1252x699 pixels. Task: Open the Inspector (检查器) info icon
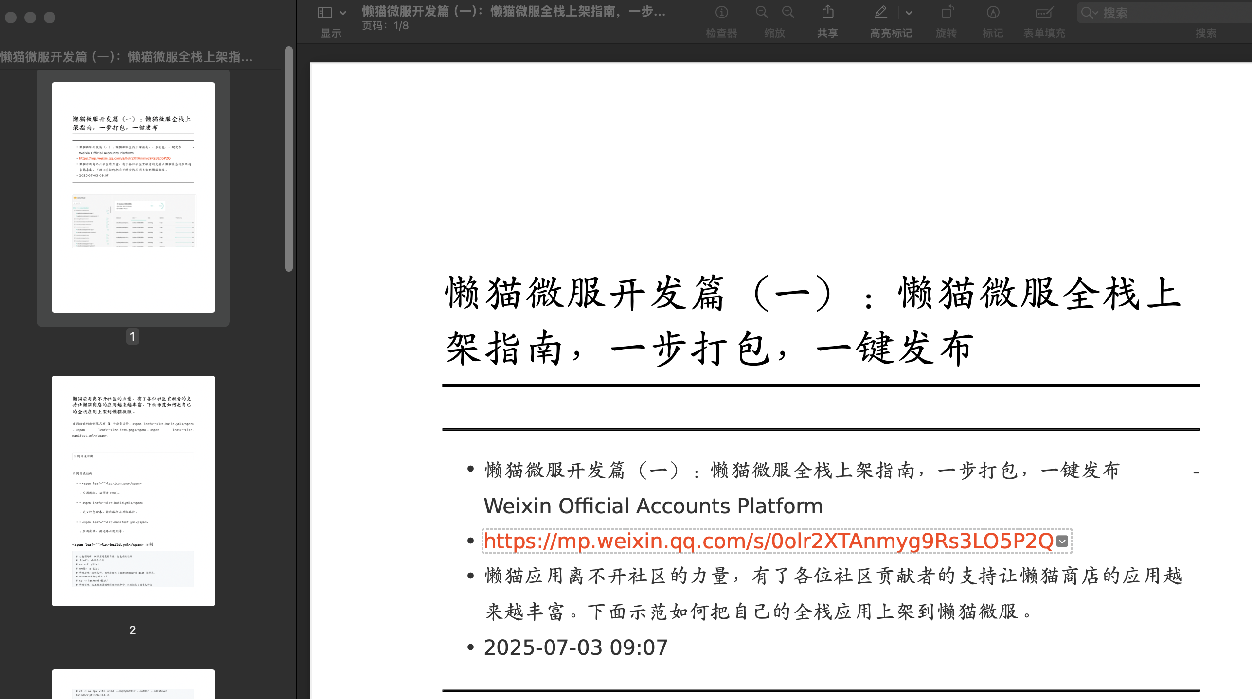click(721, 12)
